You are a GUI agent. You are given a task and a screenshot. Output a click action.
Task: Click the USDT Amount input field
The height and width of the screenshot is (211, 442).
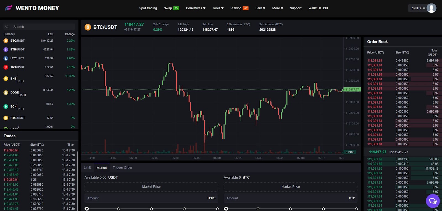146,198
